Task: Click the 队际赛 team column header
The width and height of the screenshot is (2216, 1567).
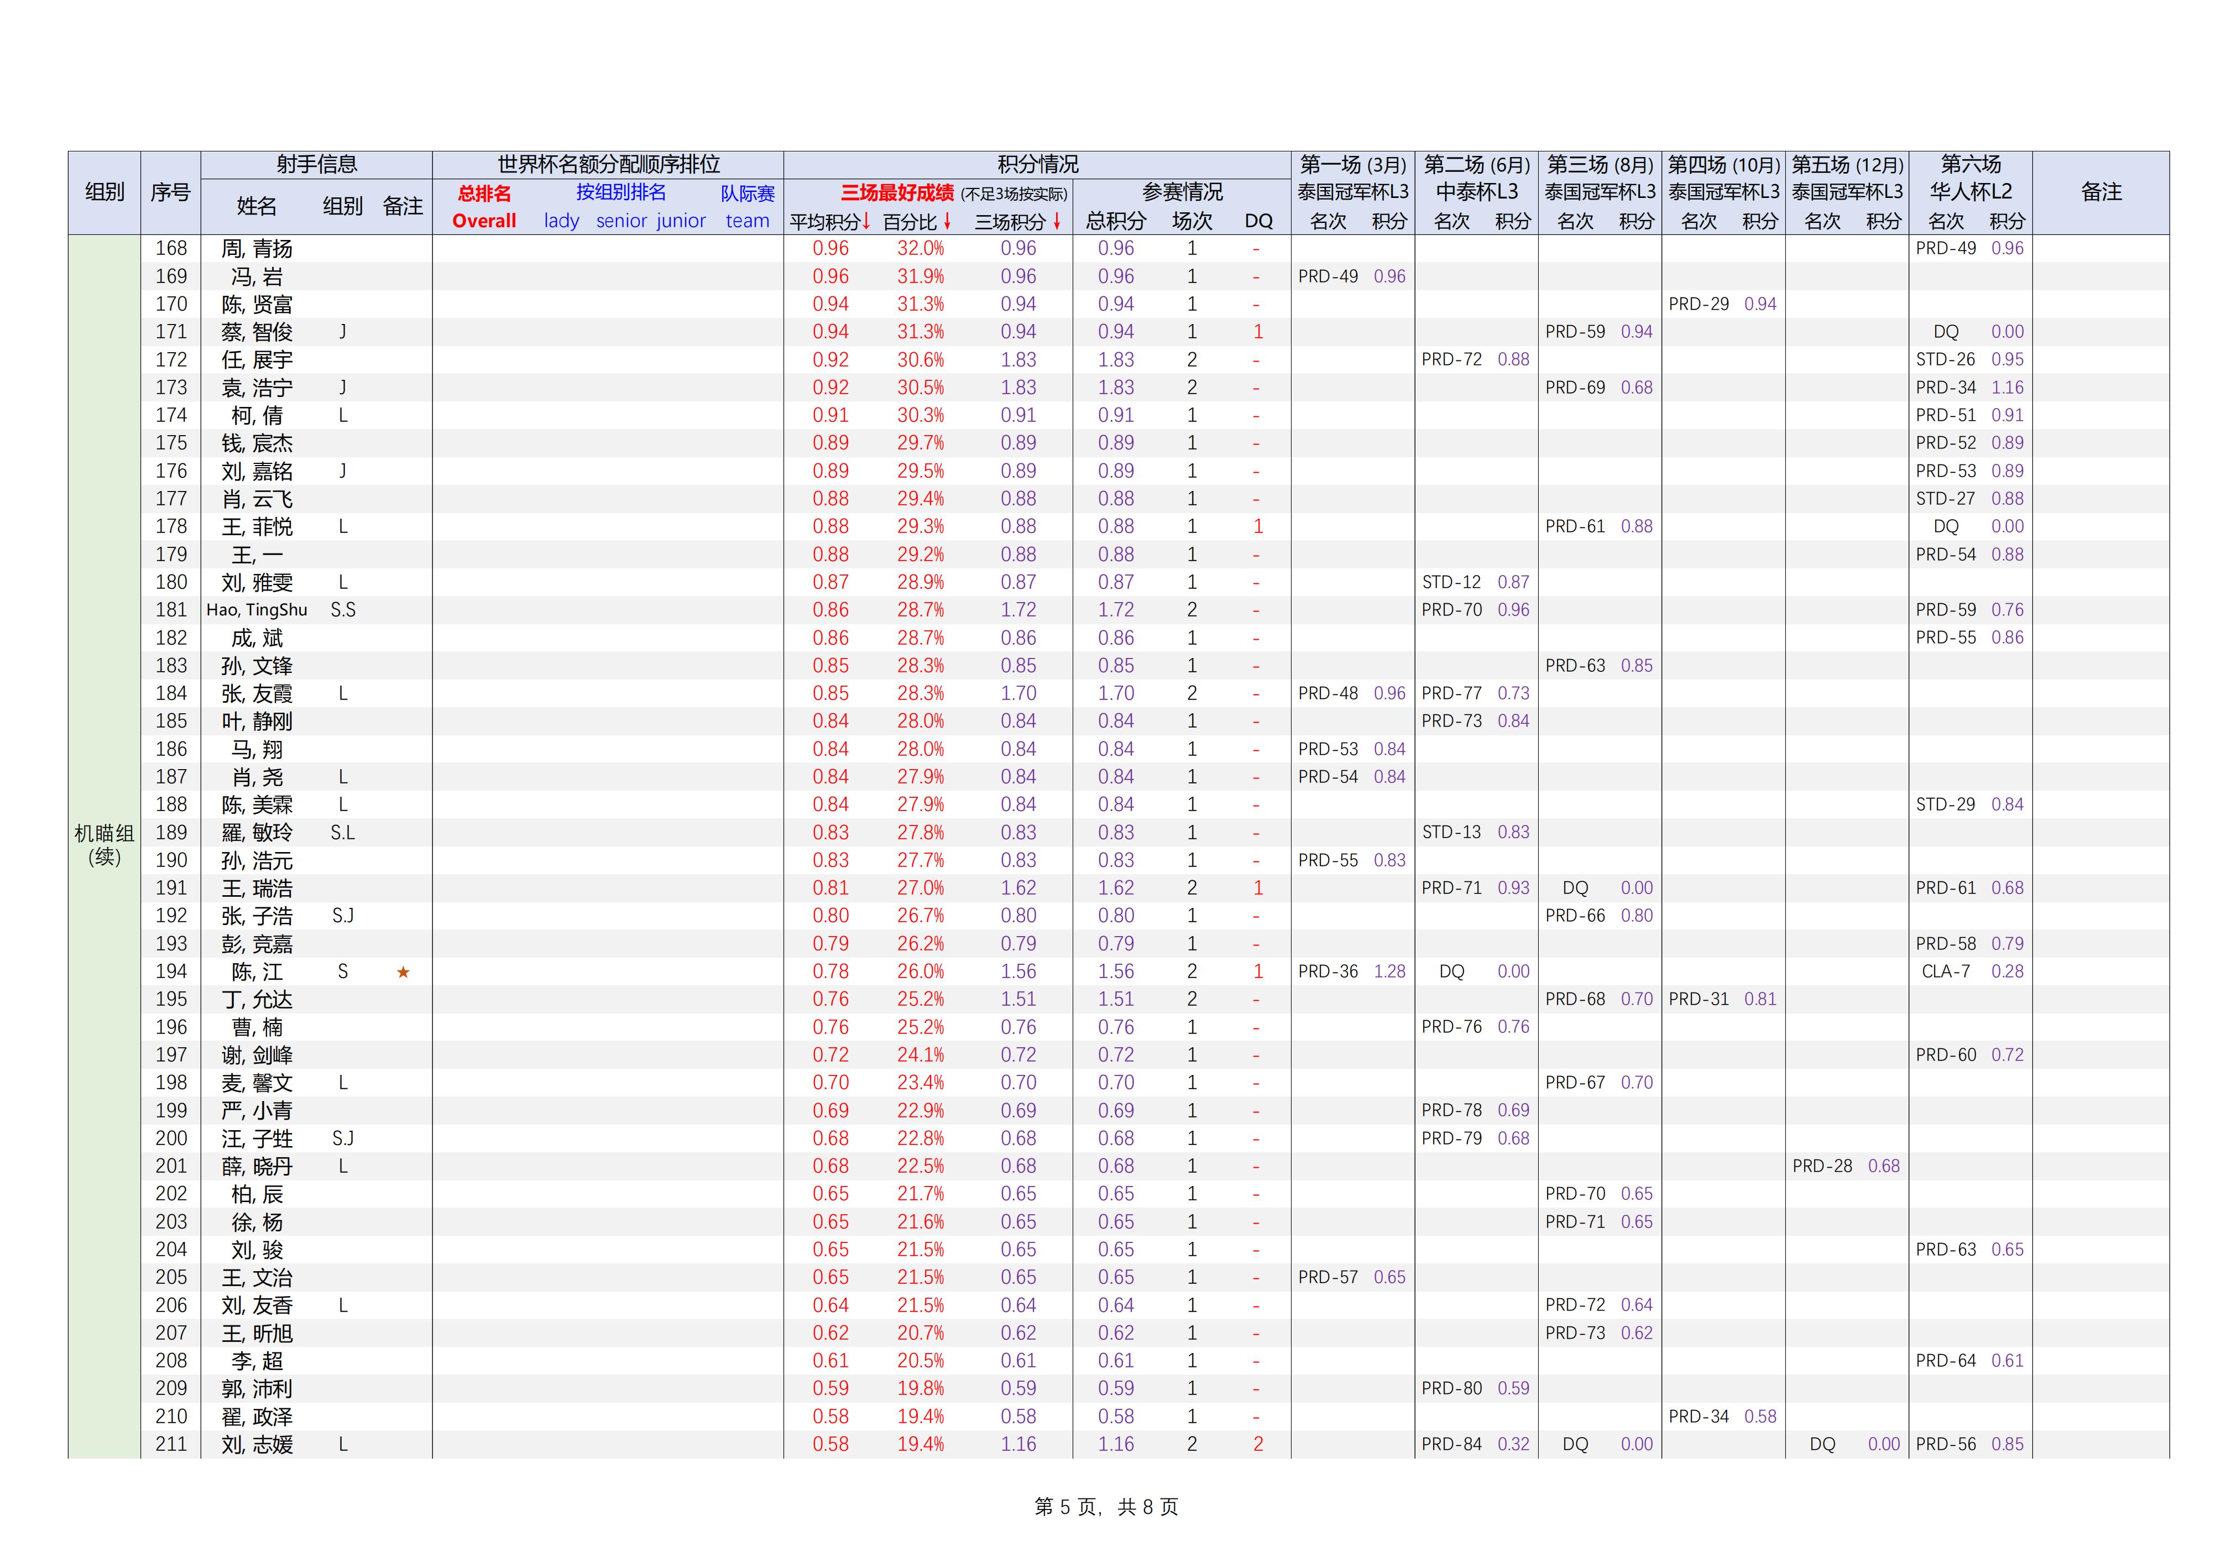Action: click(x=748, y=207)
